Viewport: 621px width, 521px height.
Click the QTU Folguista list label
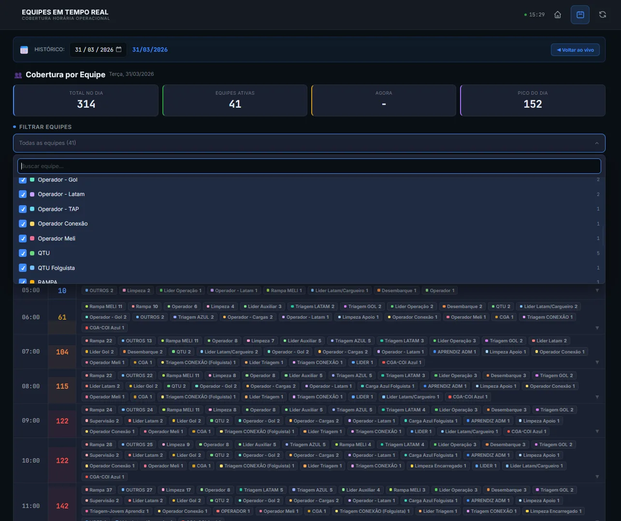[x=57, y=268]
